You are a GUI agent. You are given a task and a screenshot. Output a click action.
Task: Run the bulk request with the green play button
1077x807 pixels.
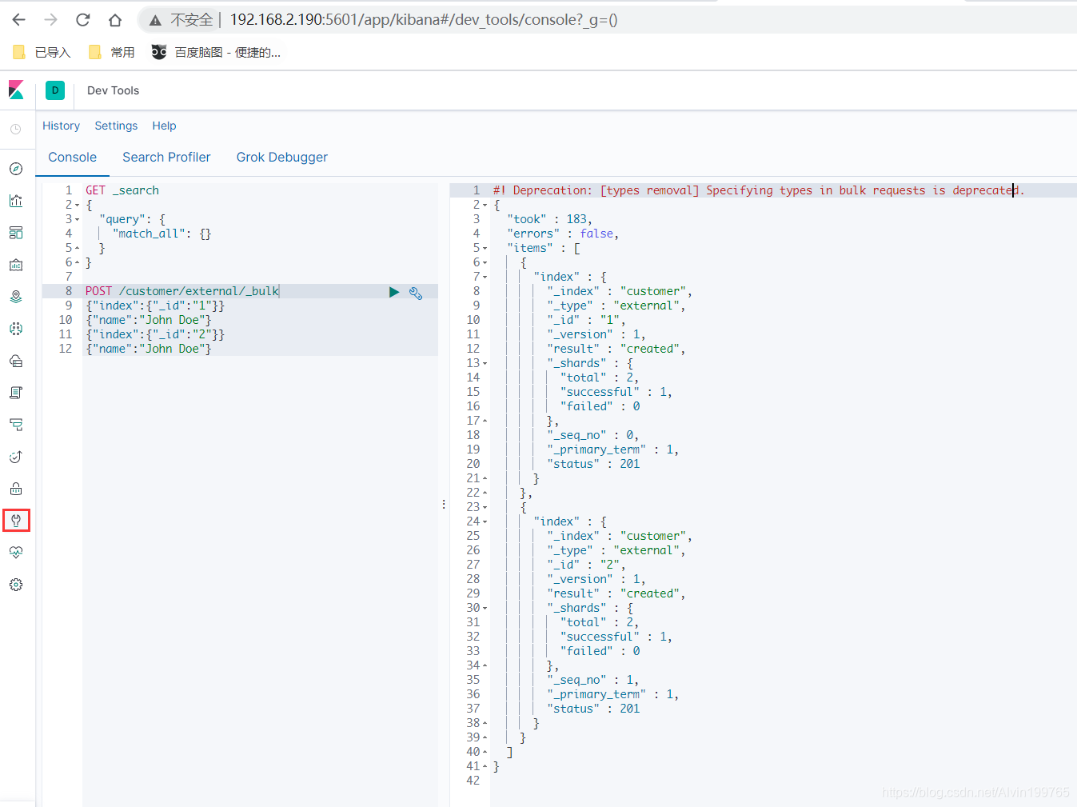click(x=394, y=293)
